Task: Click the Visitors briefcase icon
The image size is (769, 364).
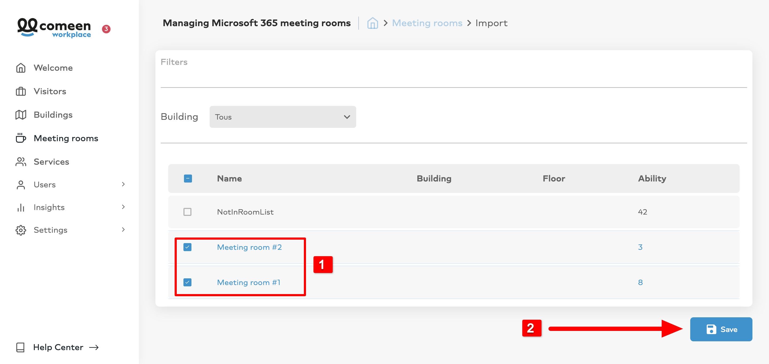Action: click(x=21, y=91)
